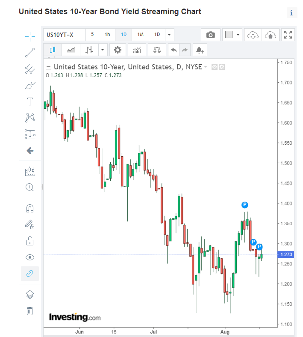Select the 1h interval
The image size is (303, 337).
pos(107,35)
